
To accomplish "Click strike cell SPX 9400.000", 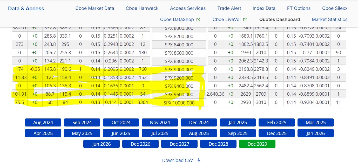I will (179, 86).
